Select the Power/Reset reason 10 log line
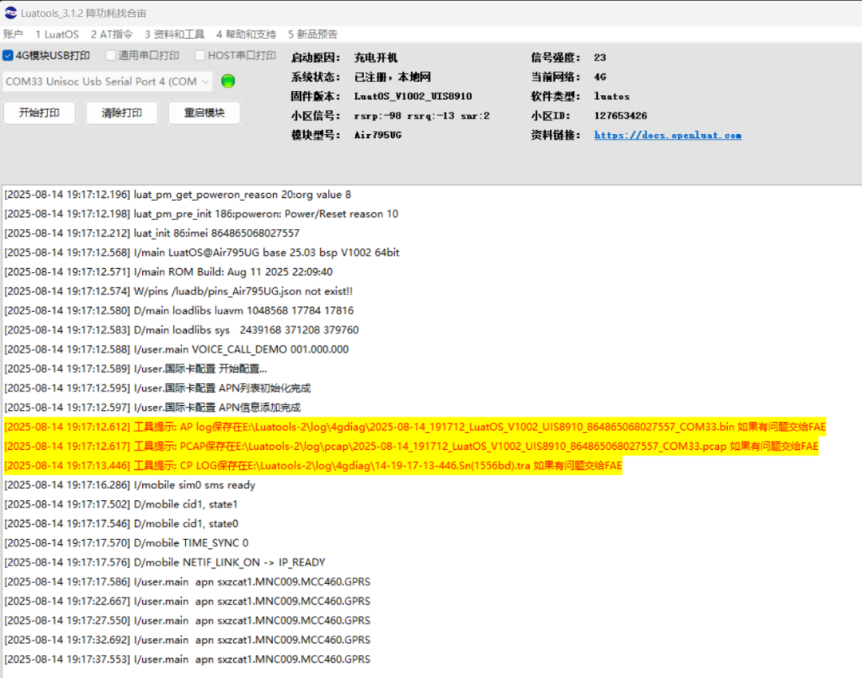This screenshot has width=862, height=678. pos(201,214)
